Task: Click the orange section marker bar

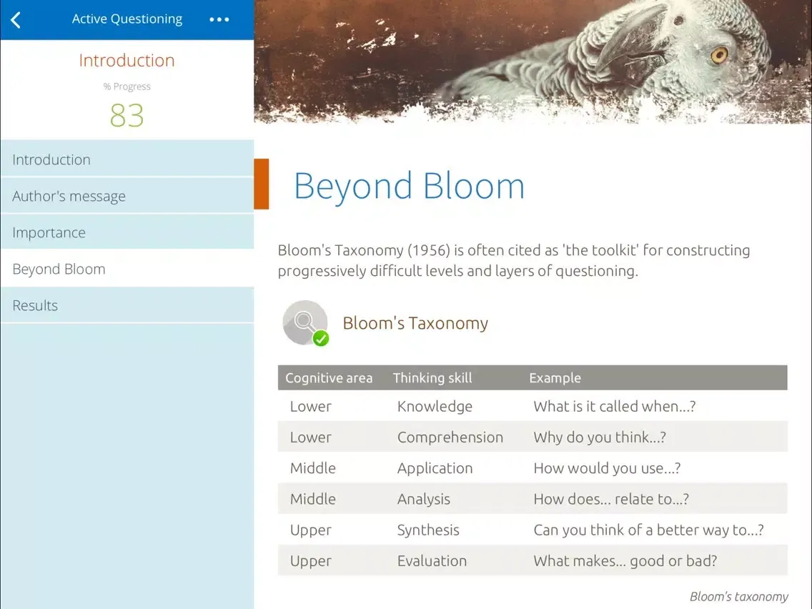Action: pos(262,184)
